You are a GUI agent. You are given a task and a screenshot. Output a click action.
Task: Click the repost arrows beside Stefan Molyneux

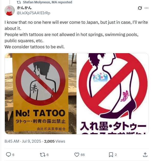tap(19, 2)
